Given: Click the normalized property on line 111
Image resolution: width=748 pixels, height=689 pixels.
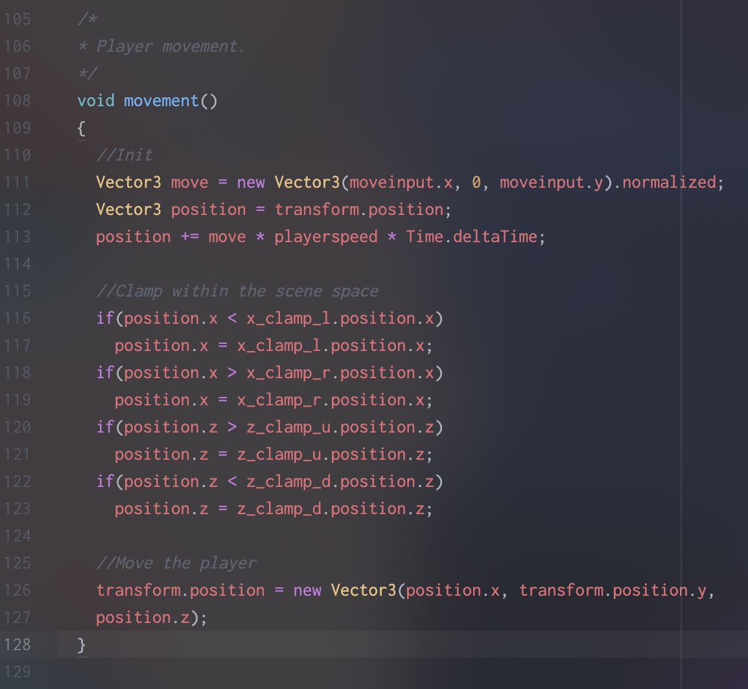Looking at the screenshot, I should (670, 182).
